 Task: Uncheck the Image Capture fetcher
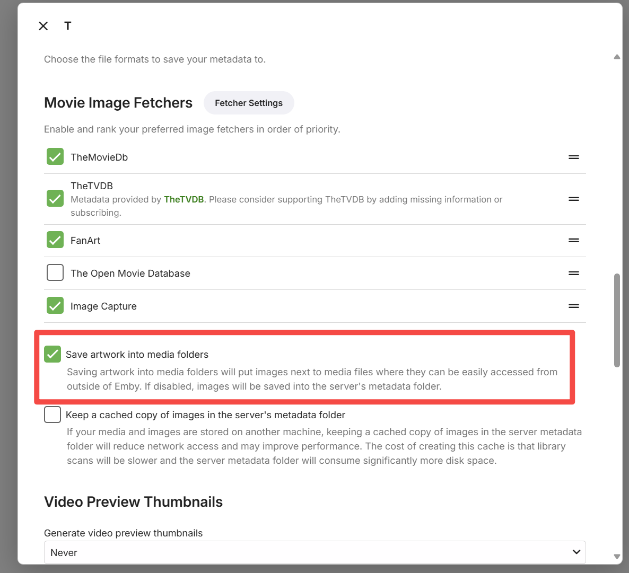point(55,306)
